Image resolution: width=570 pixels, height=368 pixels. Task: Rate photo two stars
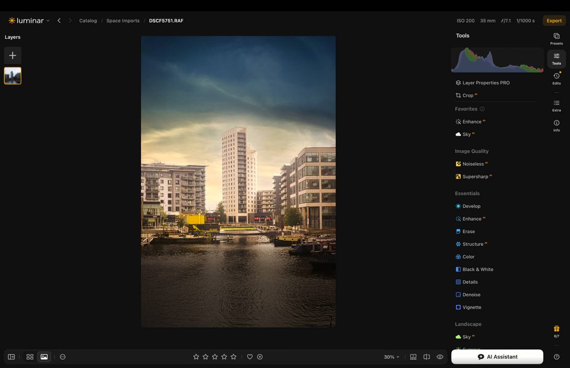coord(205,357)
